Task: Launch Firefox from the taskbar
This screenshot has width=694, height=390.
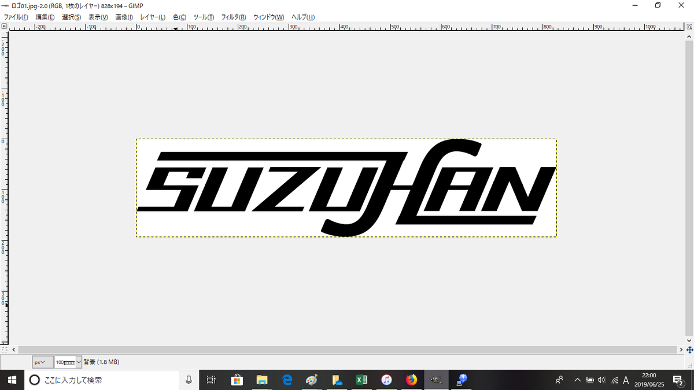Action: tap(411, 380)
